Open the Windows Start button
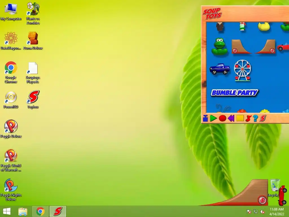 point(7,211)
